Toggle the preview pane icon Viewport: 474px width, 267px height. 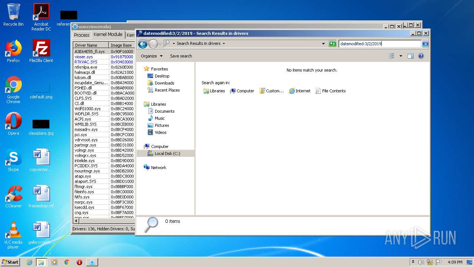[410, 56]
